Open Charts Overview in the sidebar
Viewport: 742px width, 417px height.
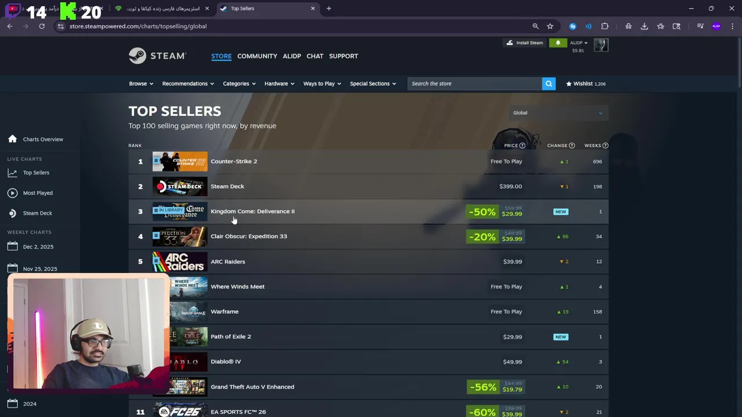click(x=43, y=139)
